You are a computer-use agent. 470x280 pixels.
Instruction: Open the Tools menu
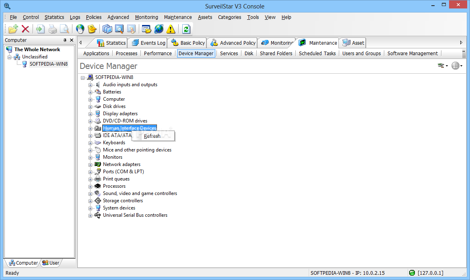click(253, 17)
